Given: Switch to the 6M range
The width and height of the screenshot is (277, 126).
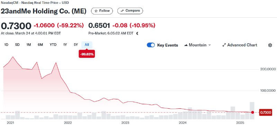Looking at the screenshot, I should tap(40, 45).
